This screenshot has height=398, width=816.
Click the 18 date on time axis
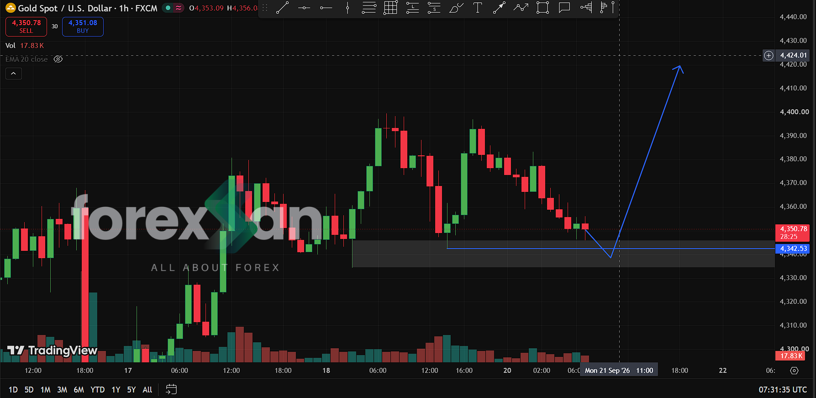click(326, 371)
